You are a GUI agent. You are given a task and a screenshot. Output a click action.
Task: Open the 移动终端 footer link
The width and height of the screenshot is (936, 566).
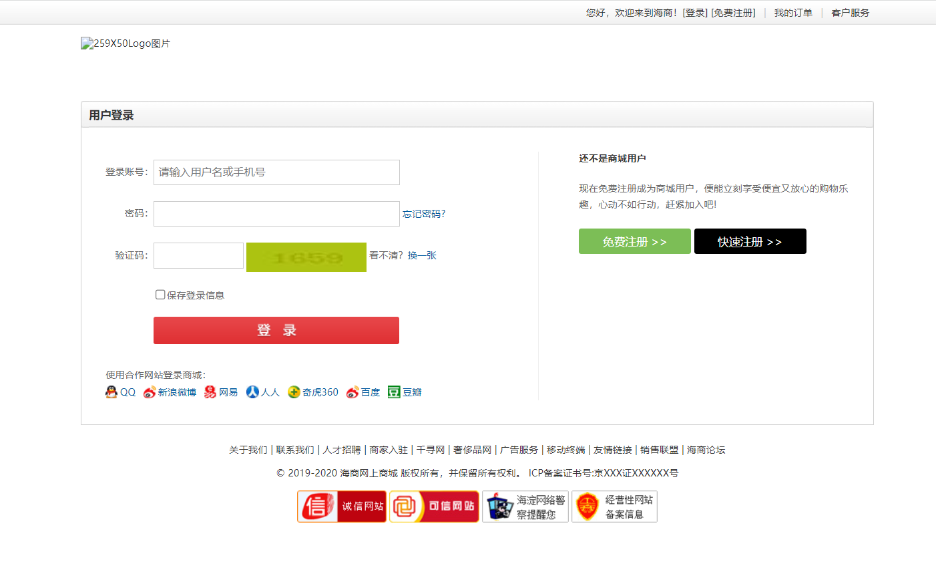pyautogui.click(x=565, y=450)
